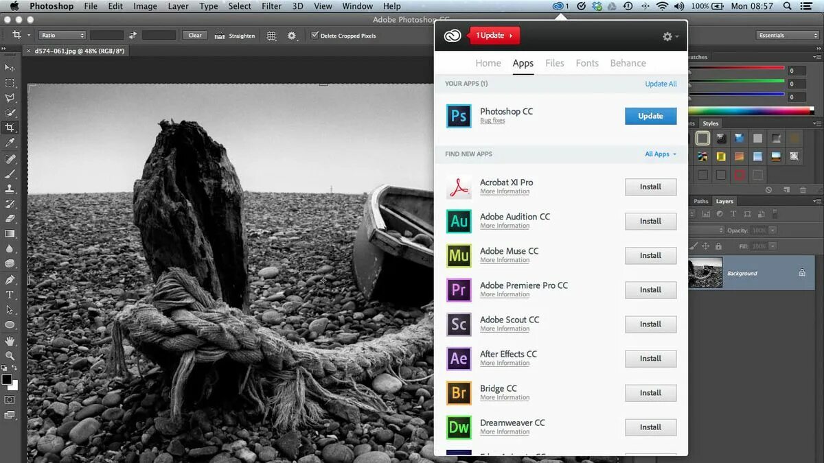Click the Straighten icon in options bar
The height and width of the screenshot is (463, 824).
click(220, 35)
